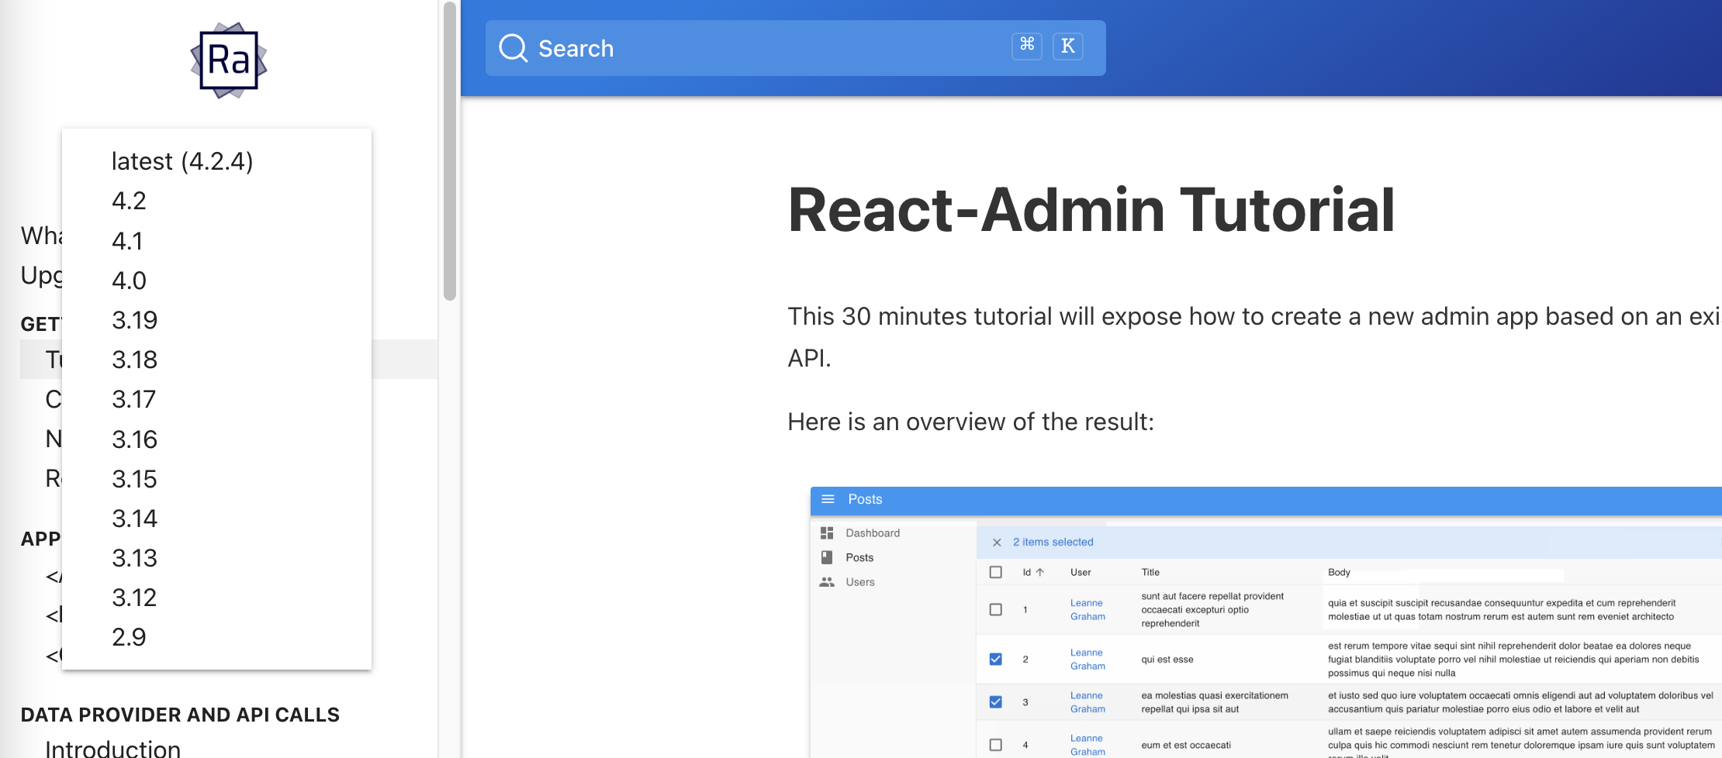Click the Posts book icon in demo sidebar
1722x758 pixels.
click(827, 557)
